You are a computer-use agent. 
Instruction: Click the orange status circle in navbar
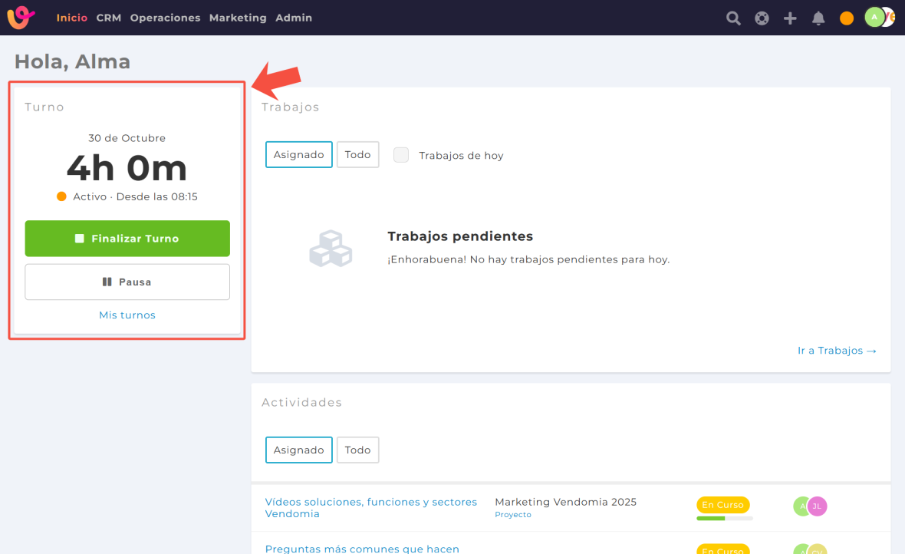pos(847,18)
